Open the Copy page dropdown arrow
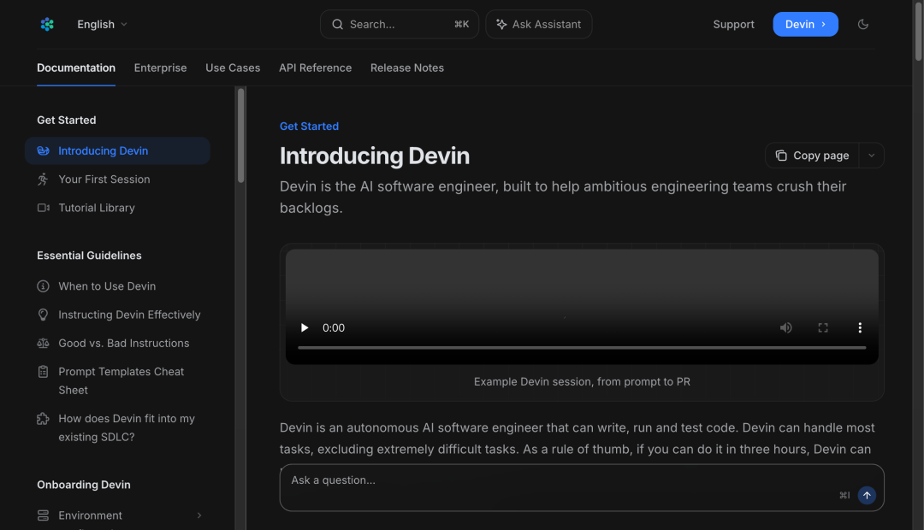This screenshot has height=530, width=924. [x=872, y=156]
